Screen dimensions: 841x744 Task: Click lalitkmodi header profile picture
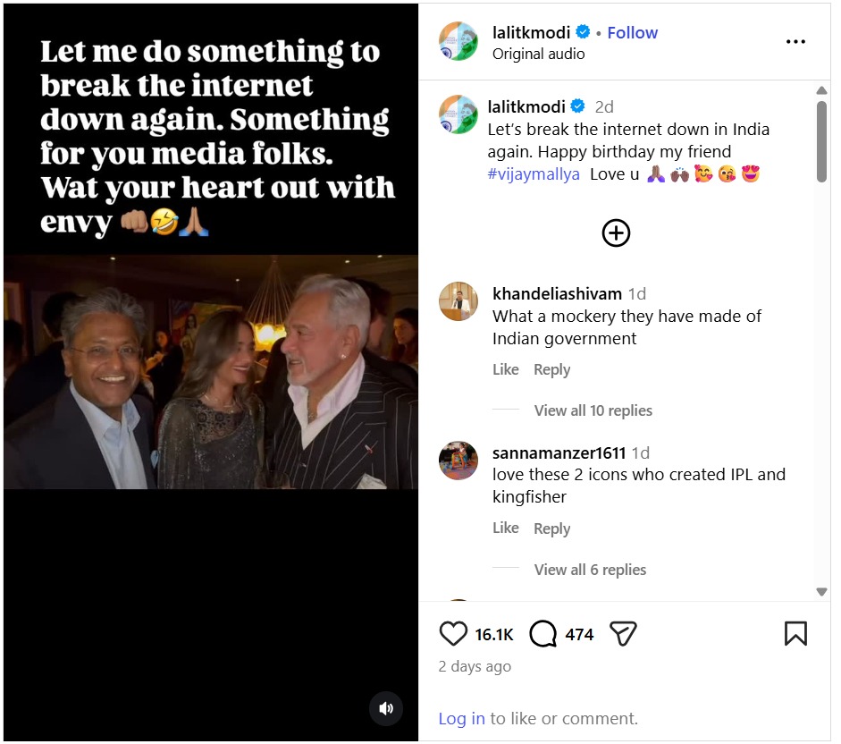[x=458, y=41]
